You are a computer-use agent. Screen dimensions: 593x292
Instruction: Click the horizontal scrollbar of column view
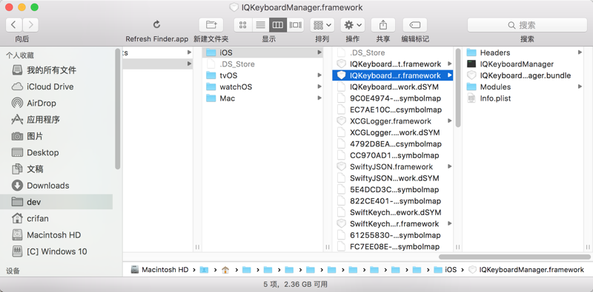[x=514, y=257]
